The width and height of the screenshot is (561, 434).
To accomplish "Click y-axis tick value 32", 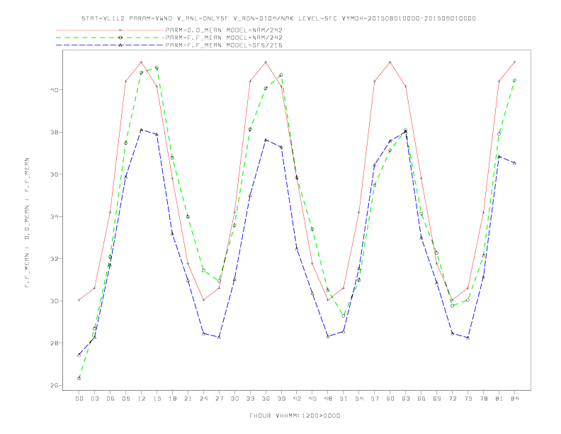I will (54, 259).
